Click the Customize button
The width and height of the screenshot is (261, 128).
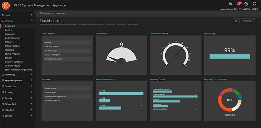(x=248, y=21)
